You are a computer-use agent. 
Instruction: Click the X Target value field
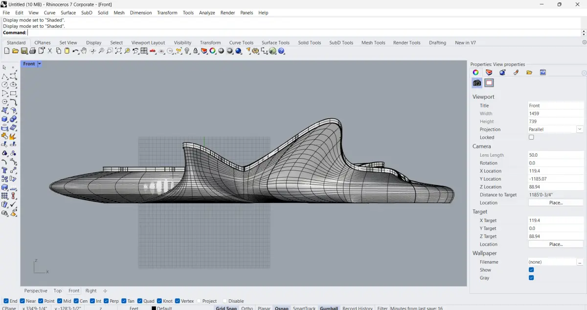click(x=556, y=220)
